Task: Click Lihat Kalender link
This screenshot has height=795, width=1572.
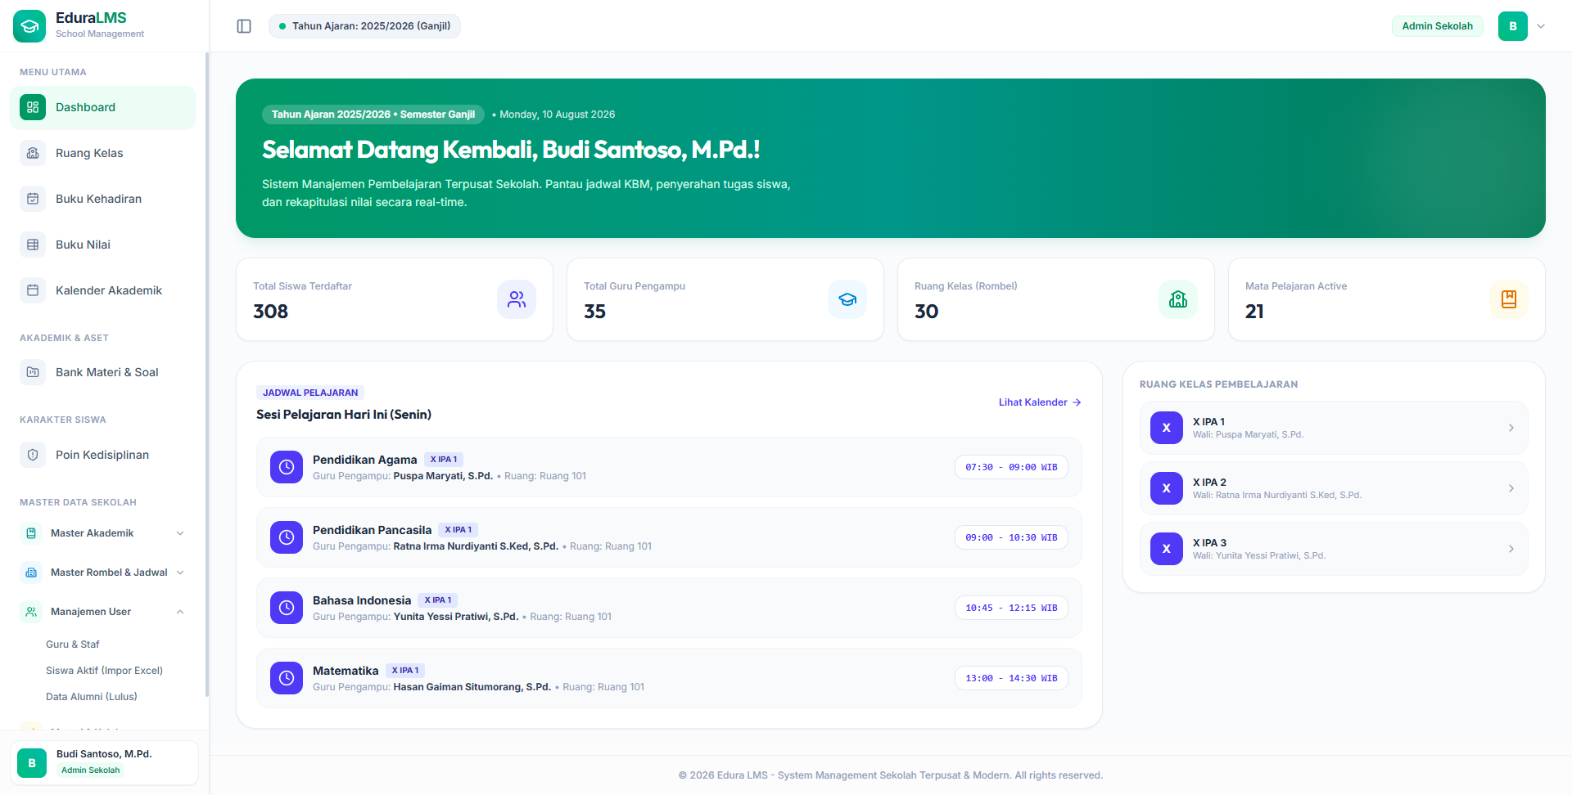Action: (1040, 402)
